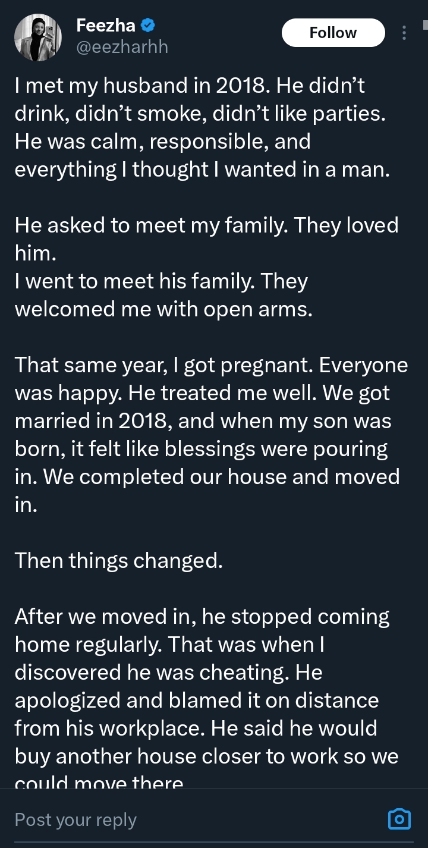Click the "buy another house closer to work" line
The width and height of the screenshot is (428, 848).
[206, 756]
